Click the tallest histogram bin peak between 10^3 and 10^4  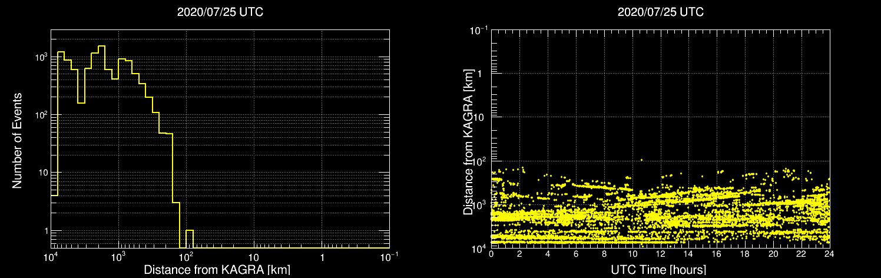[x=102, y=46]
